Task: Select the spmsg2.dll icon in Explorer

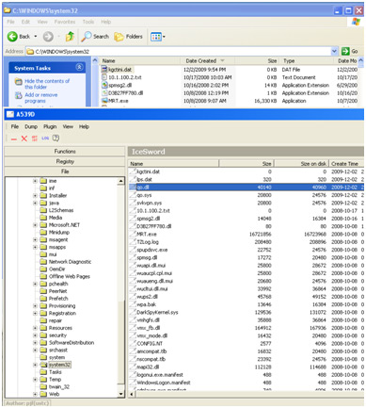Action: tap(104, 85)
